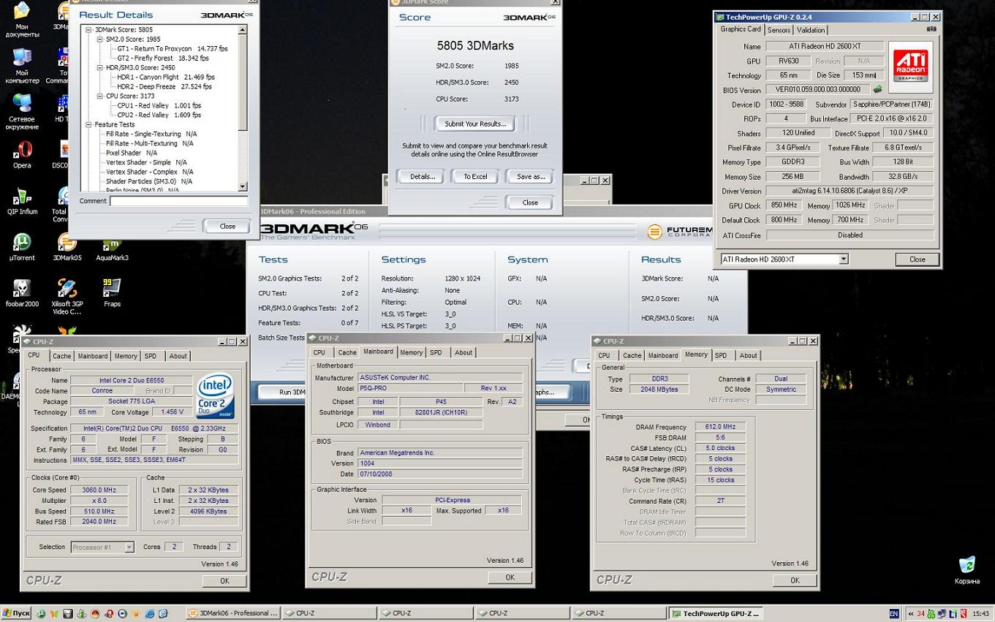The height and width of the screenshot is (622, 995).
Task: Click the ATI Radeon logo in GPU-Z
Action: tap(910, 66)
